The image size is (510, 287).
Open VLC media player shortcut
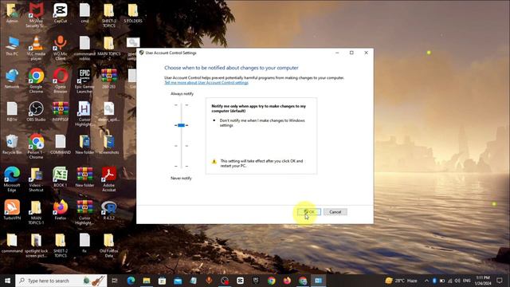(x=36, y=48)
